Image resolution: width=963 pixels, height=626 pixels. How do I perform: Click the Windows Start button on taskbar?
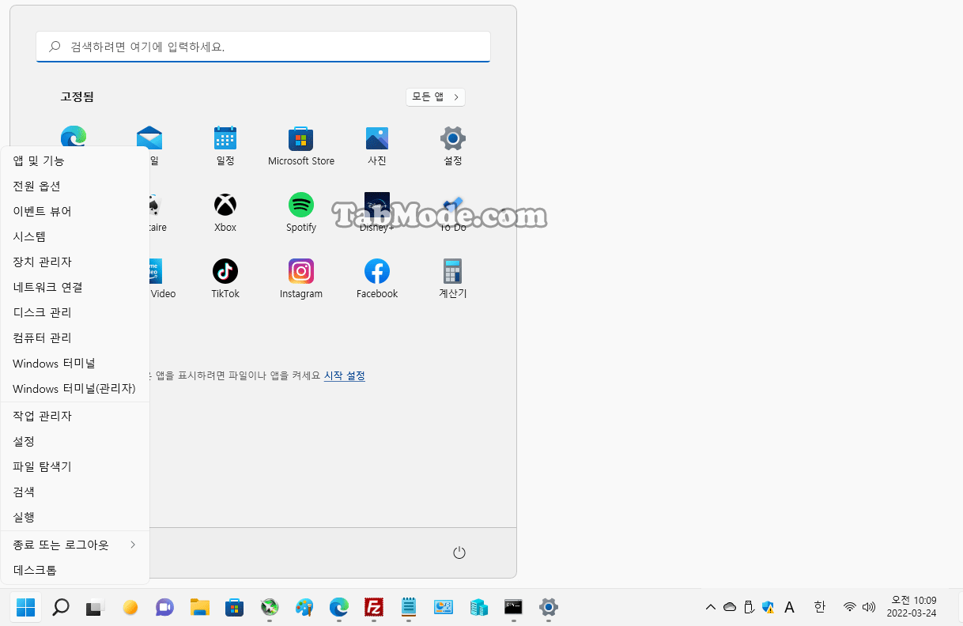26,607
